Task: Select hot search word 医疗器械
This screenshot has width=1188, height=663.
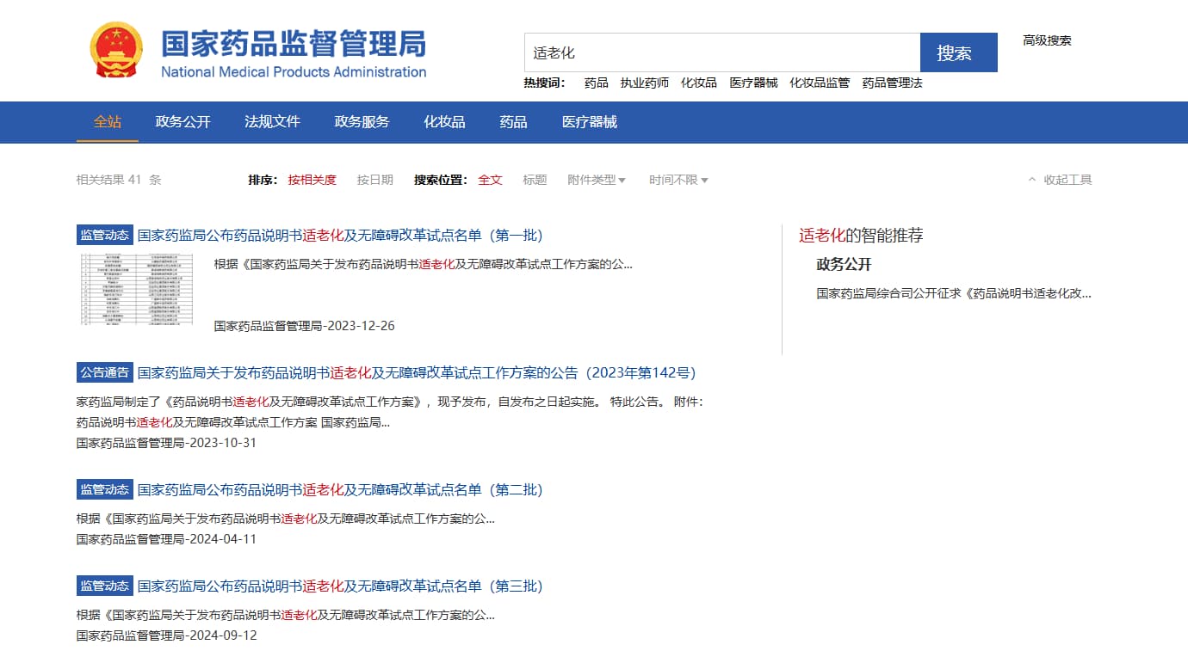Action: (753, 83)
